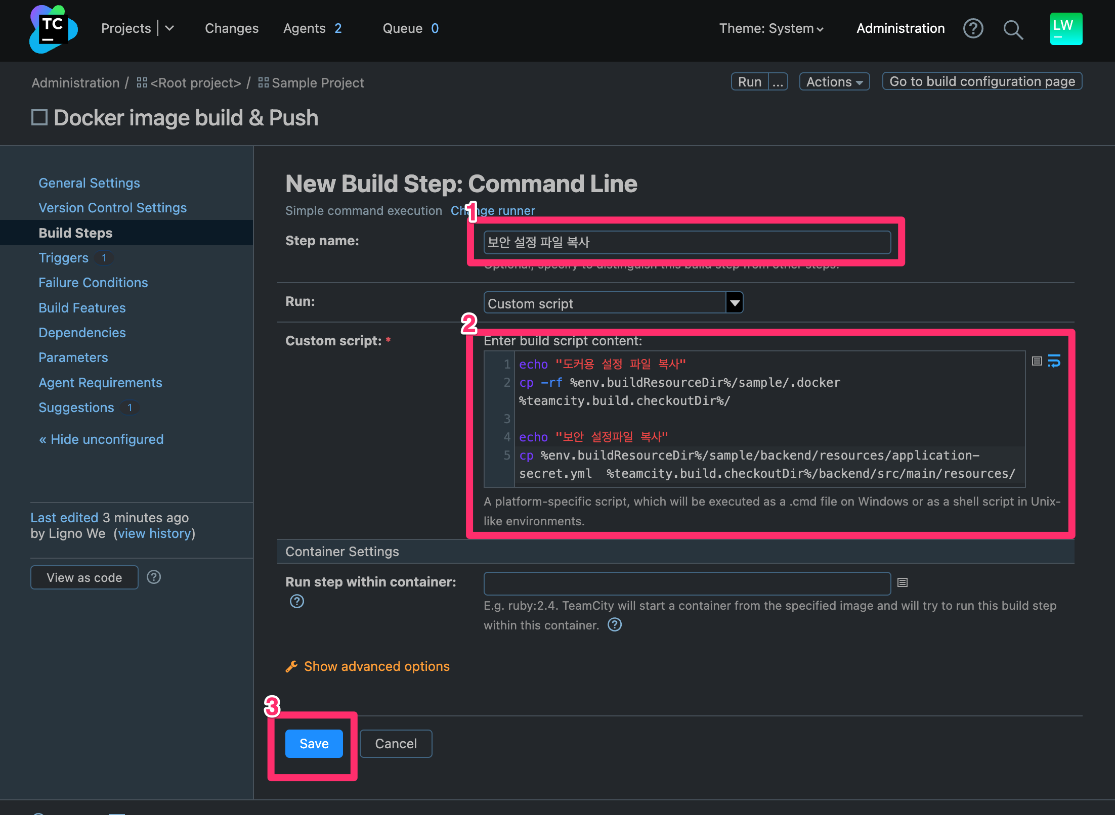Open the parameters list icon beside the script editor
Screen dimensions: 1115x815
coord(1037,360)
